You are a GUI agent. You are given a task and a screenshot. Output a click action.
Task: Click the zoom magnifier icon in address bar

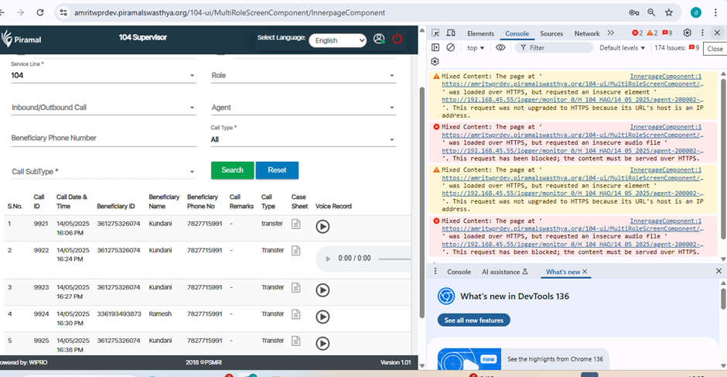[x=651, y=13]
